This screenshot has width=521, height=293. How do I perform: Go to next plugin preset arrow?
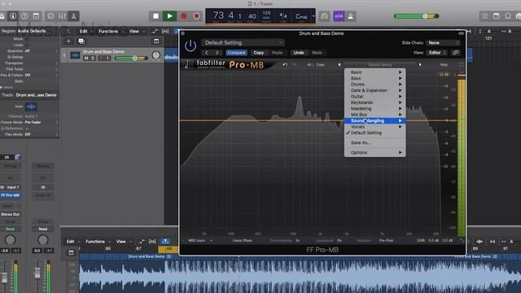point(217,52)
